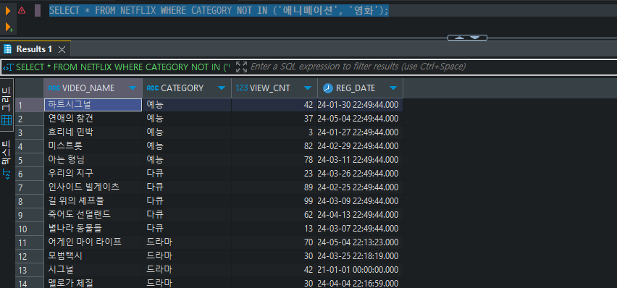
Task: Click the cell '멜로가 체질'
Action: (93, 283)
